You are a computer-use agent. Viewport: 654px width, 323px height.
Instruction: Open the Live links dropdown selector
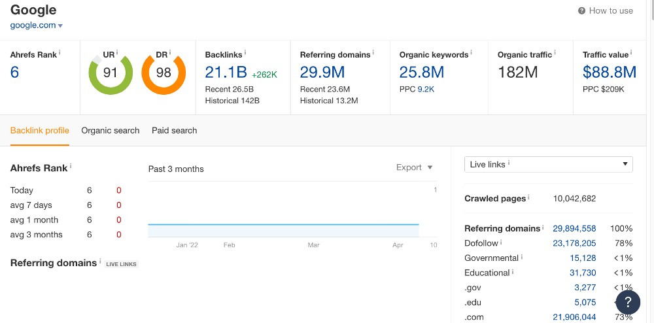(549, 164)
